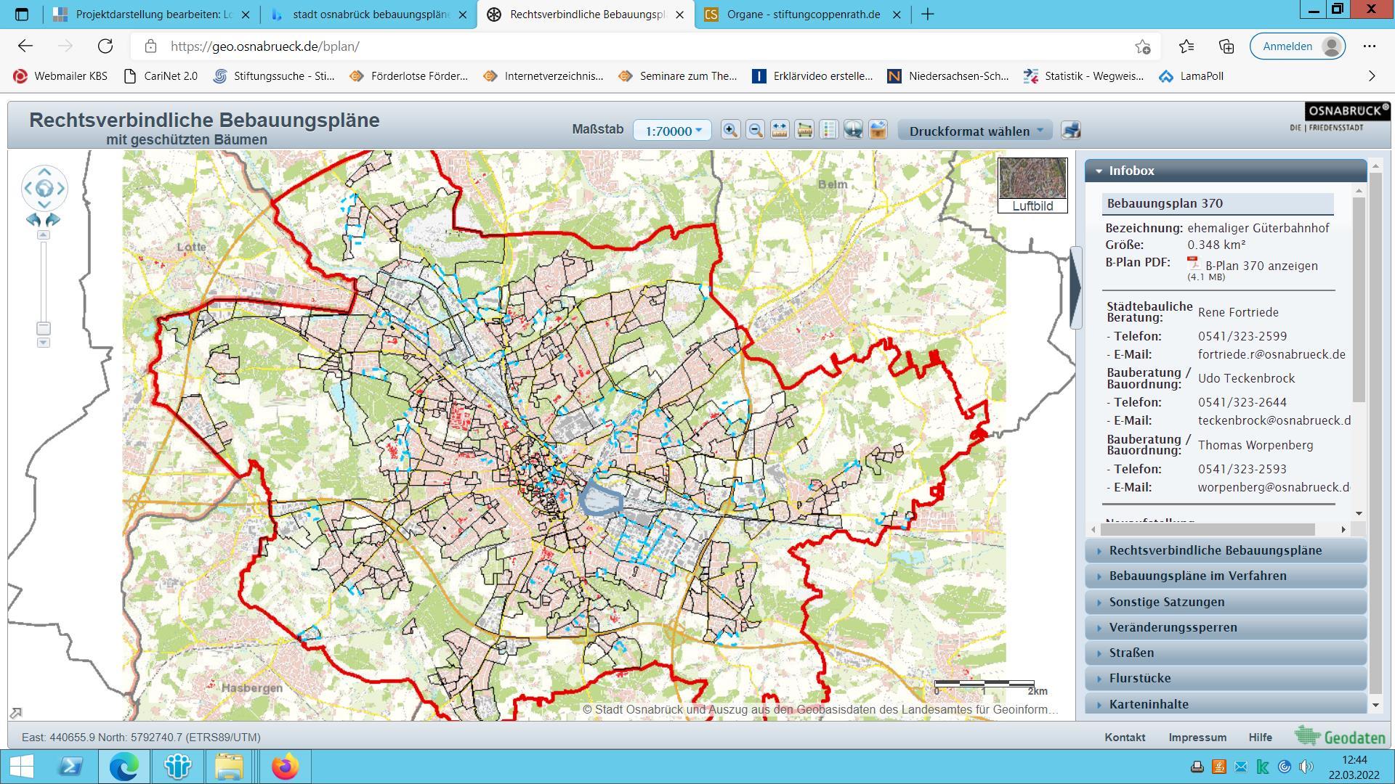Open the Maßstab 1:70000 dropdown
1395x784 pixels.
pyautogui.click(x=672, y=131)
